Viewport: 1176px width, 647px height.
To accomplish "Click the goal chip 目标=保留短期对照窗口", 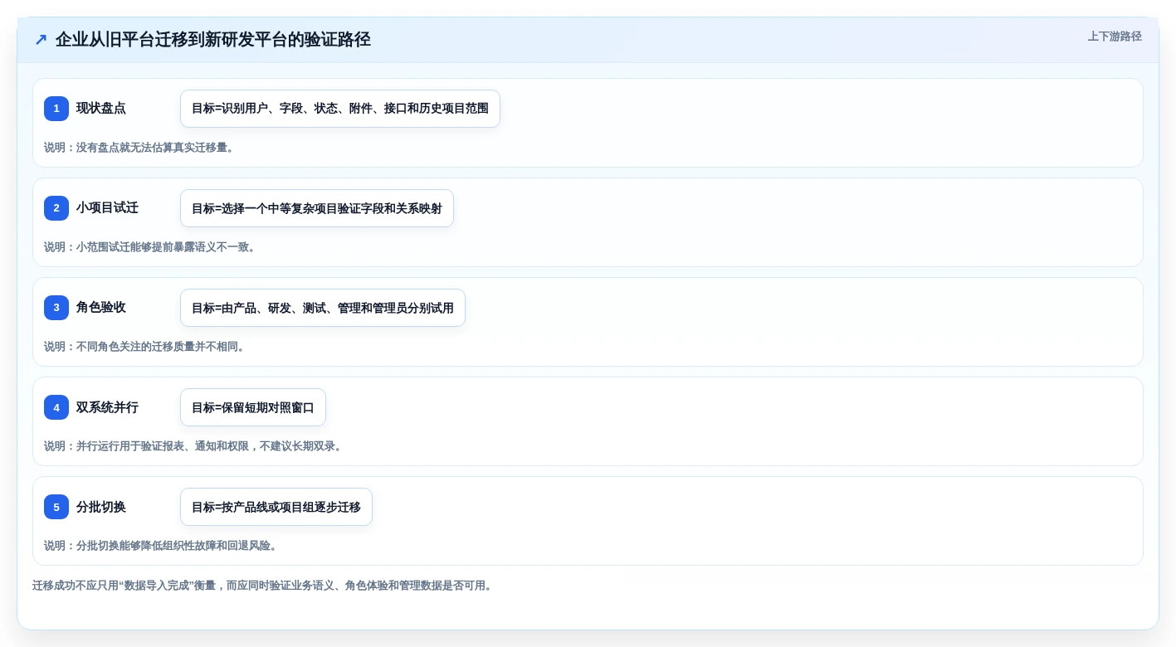I will click(253, 407).
